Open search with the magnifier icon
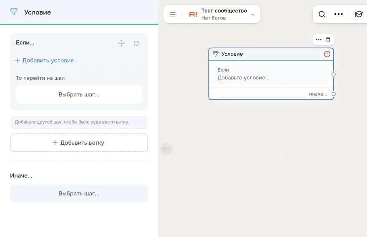 click(322, 14)
